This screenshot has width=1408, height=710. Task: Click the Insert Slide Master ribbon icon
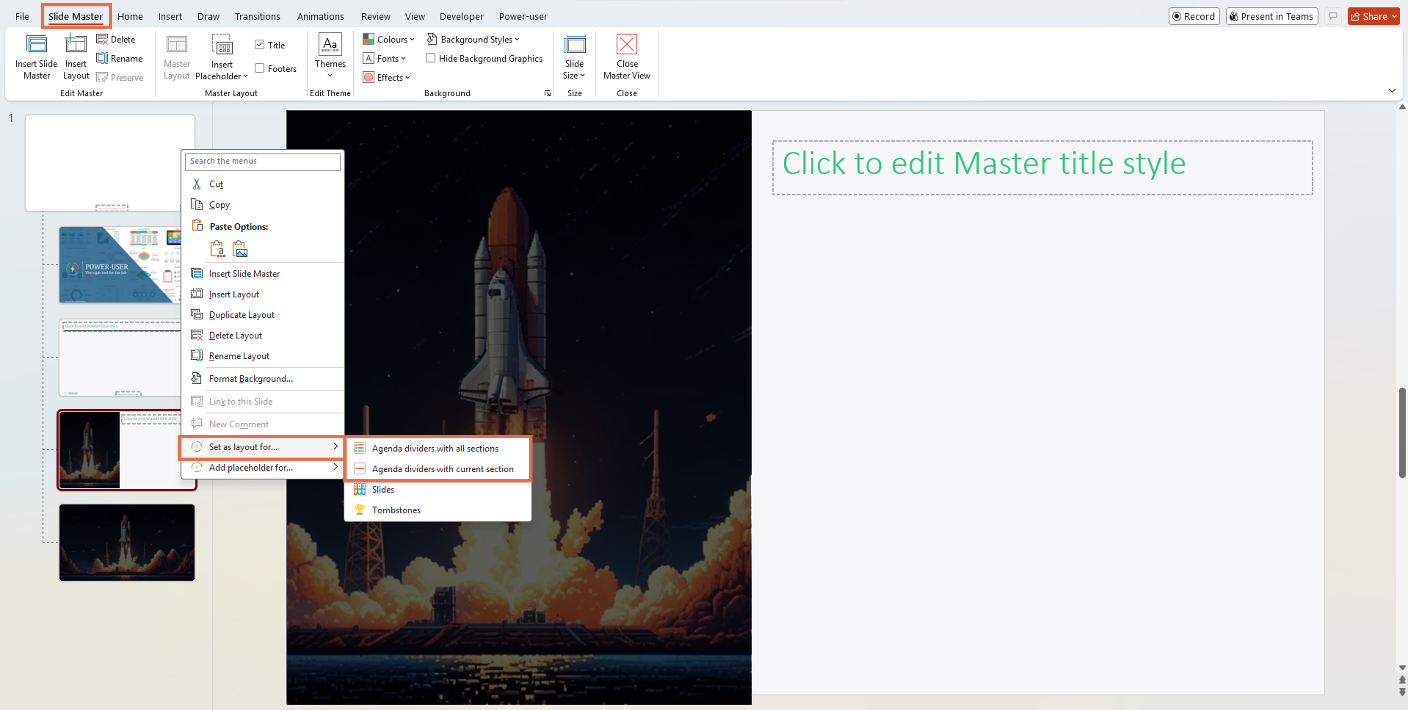tap(36, 45)
